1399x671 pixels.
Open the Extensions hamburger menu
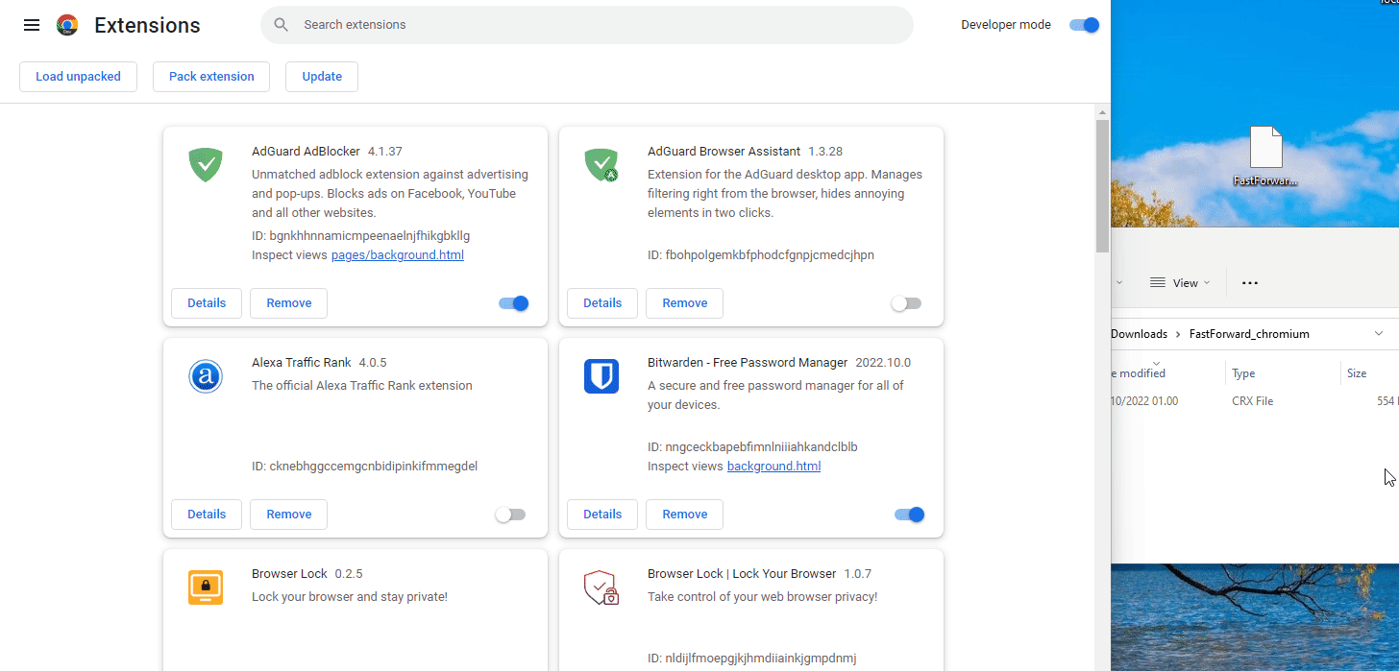[31, 25]
